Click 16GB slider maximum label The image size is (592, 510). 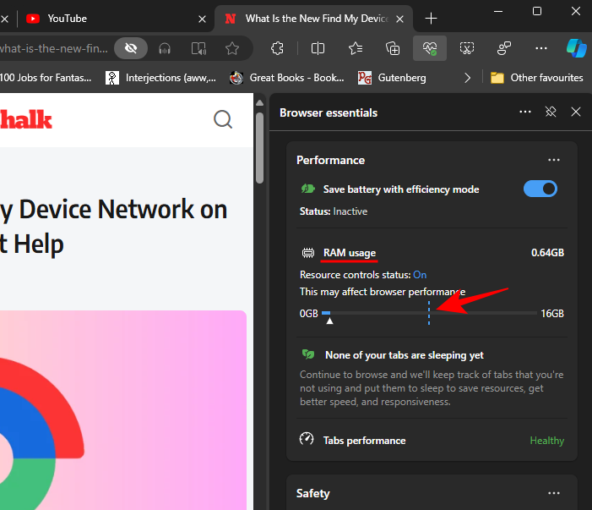coord(552,314)
